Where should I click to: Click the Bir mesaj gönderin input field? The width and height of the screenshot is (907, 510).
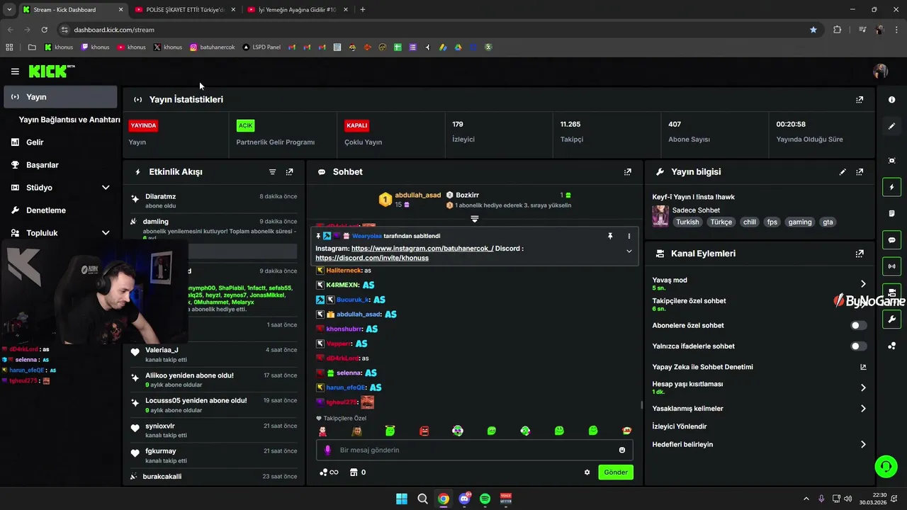click(x=474, y=450)
